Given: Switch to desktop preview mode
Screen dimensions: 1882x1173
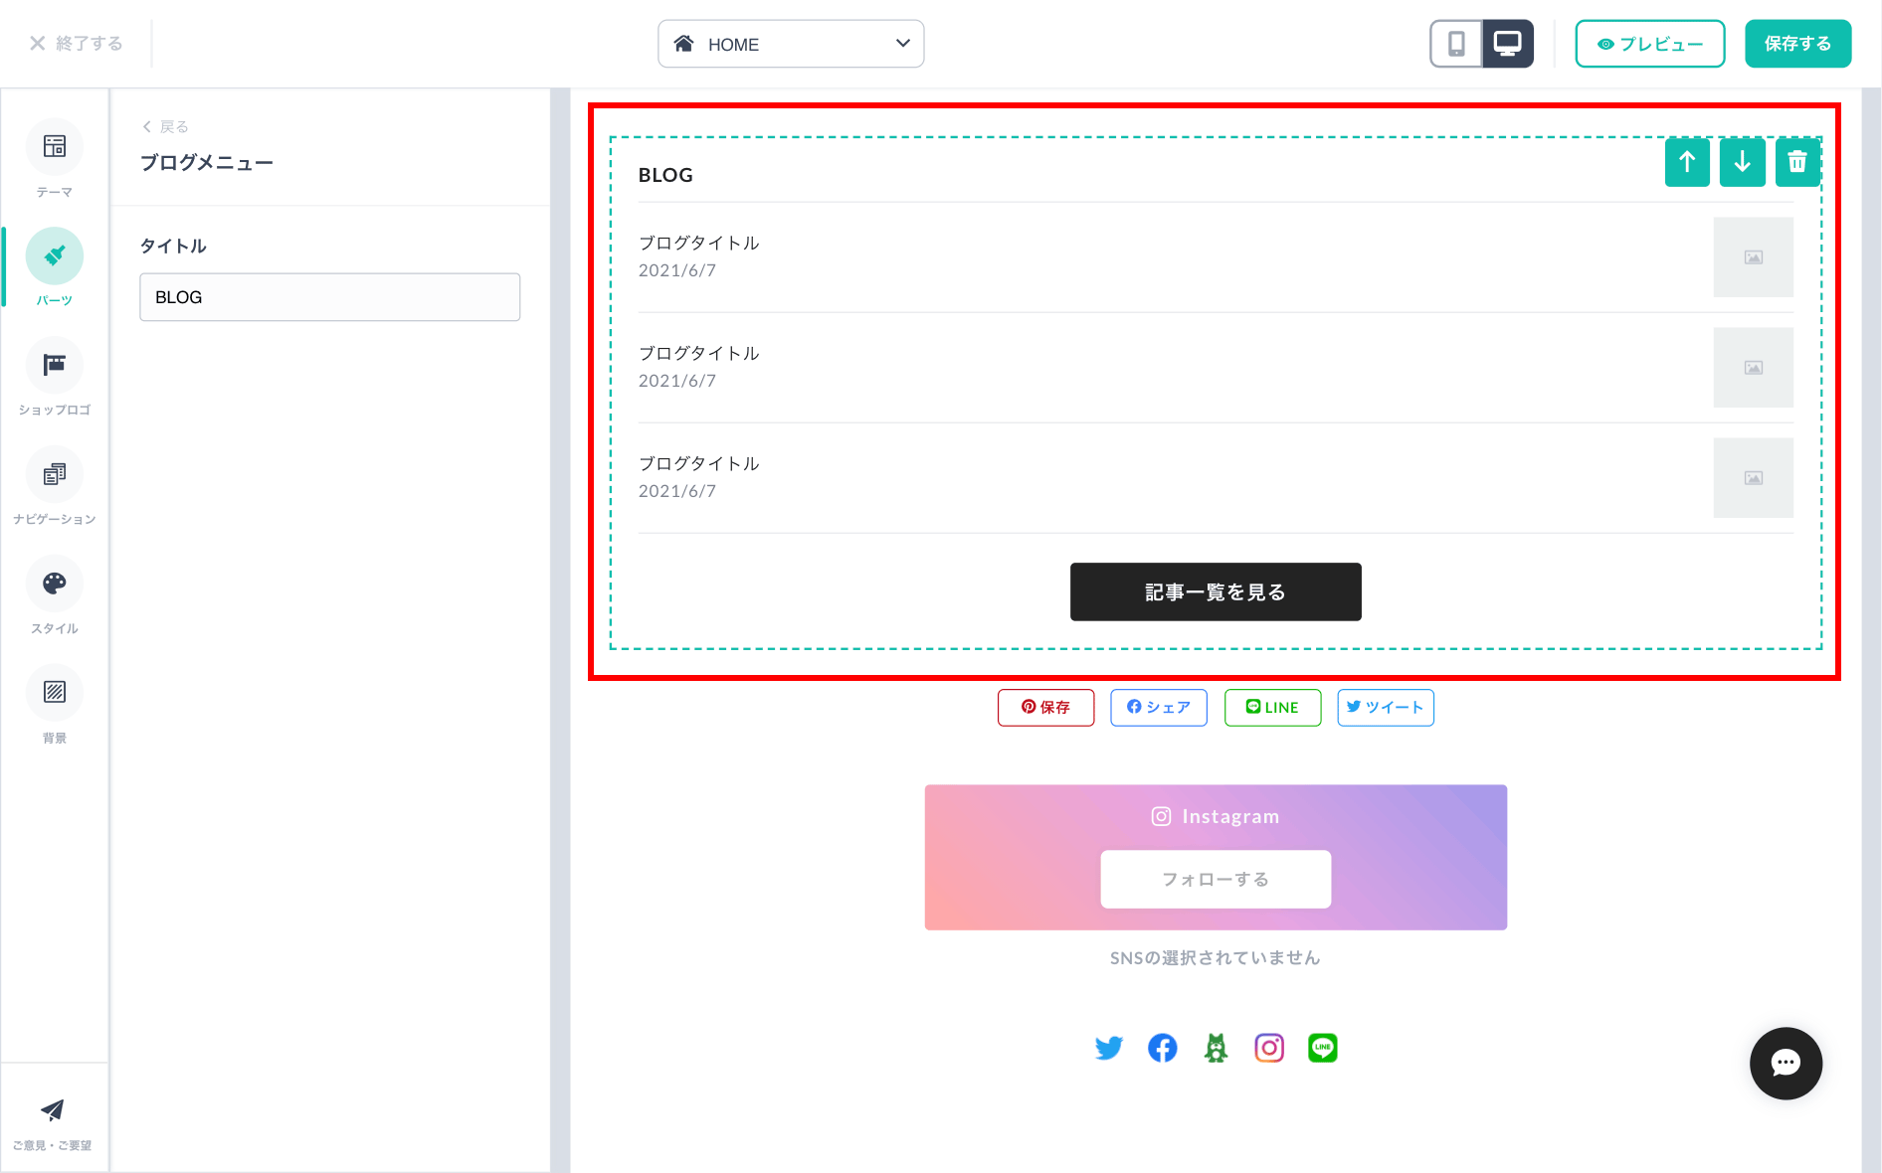Looking at the screenshot, I should tap(1508, 44).
